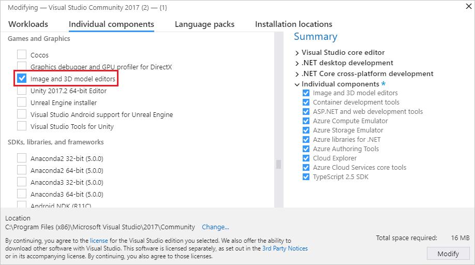Go to Installation locations tab

point(293,24)
